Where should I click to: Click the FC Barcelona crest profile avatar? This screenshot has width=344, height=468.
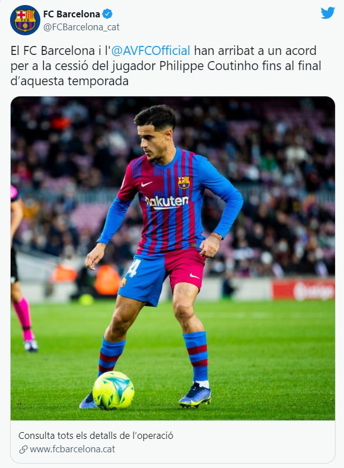click(25, 20)
